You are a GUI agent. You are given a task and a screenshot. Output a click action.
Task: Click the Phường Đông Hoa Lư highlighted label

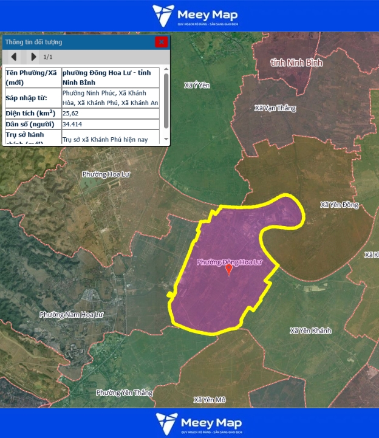coord(229,262)
